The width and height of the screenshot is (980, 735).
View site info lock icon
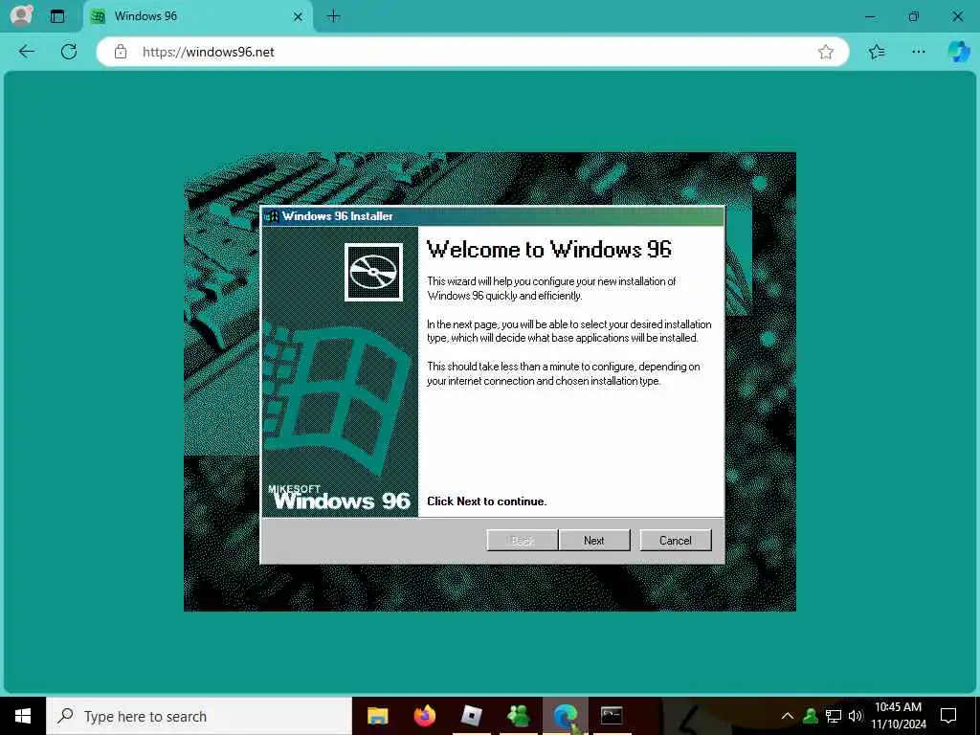coord(121,52)
